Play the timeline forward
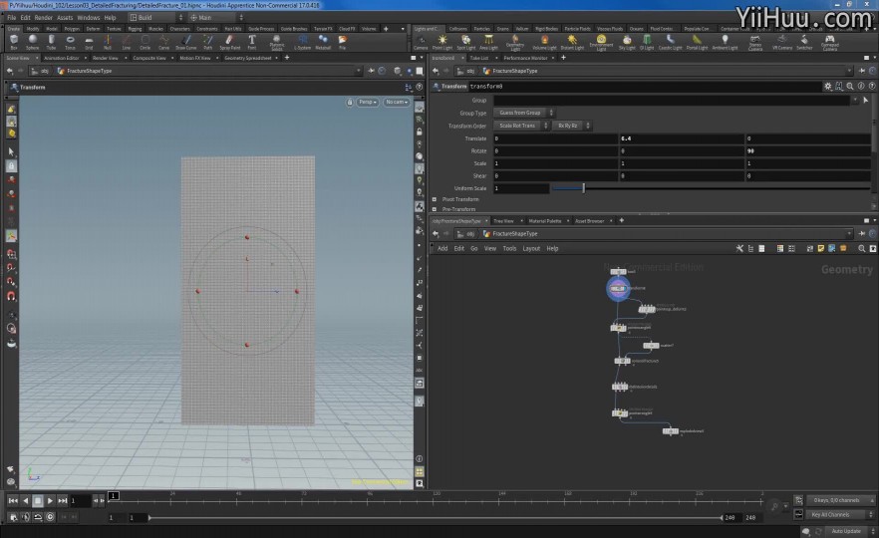 point(50,500)
